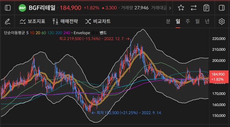Open 보조지표 indicators menu
Viewport: 230px width, 127px height.
click(x=32, y=21)
